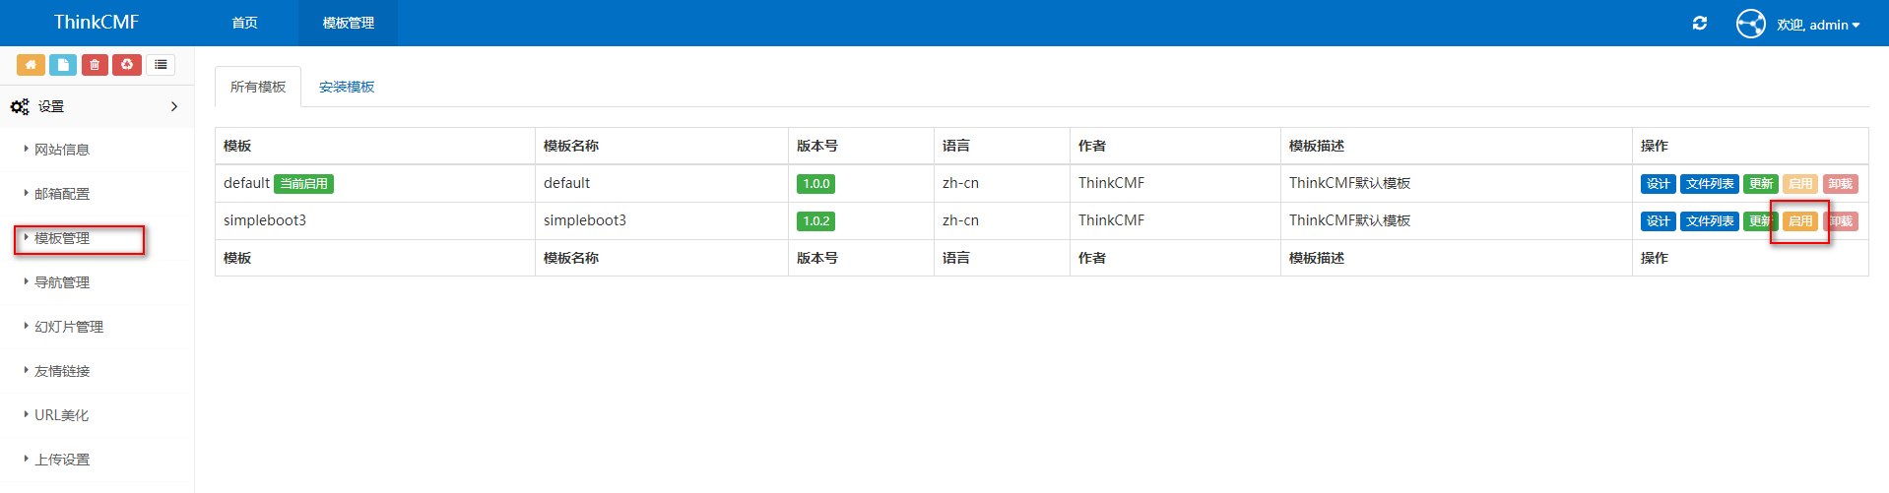Open the 欢迎, admin dropdown menu

pos(1818,25)
